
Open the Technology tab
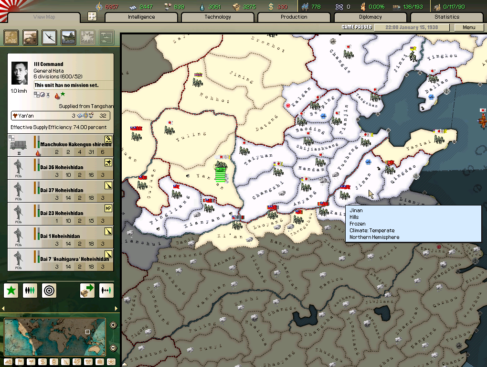click(x=218, y=17)
